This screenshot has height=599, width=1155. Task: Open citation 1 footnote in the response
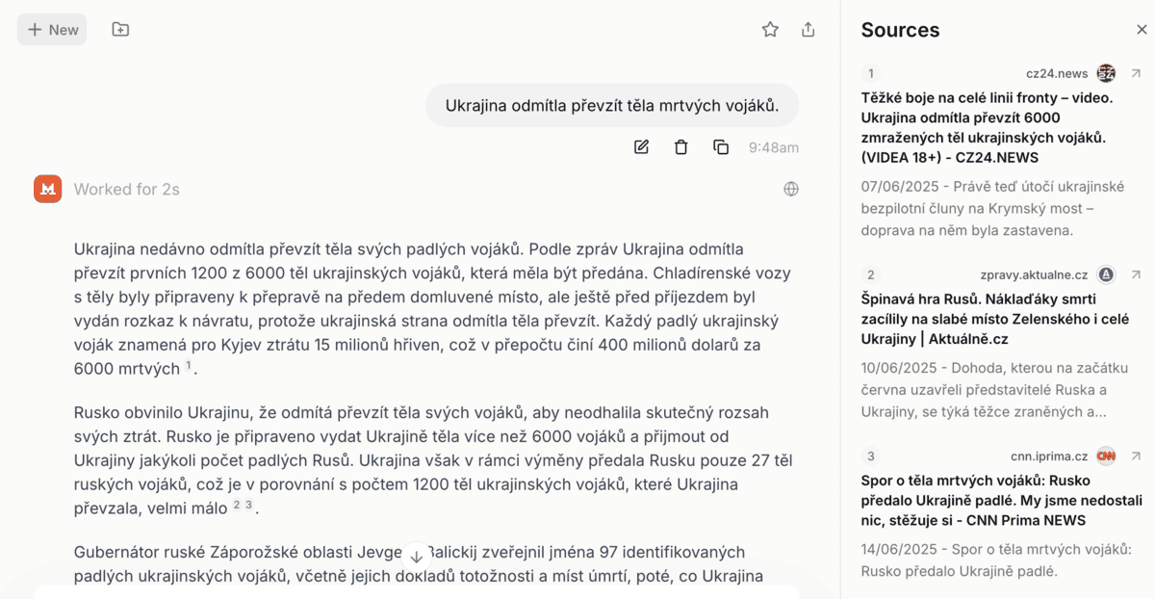(190, 366)
